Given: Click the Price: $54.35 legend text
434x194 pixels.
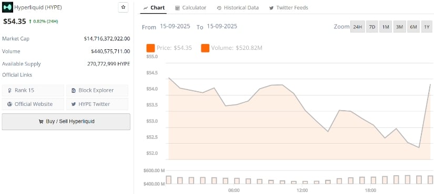Looking at the screenshot, I should point(174,48).
